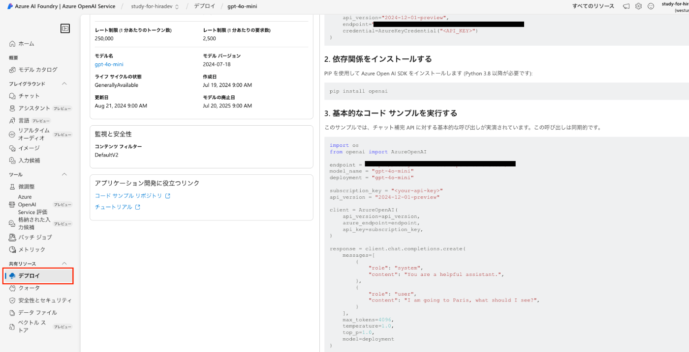The height and width of the screenshot is (352, 689).
Task: Click the 監視と安全性 section title
Action: click(113, 134)
